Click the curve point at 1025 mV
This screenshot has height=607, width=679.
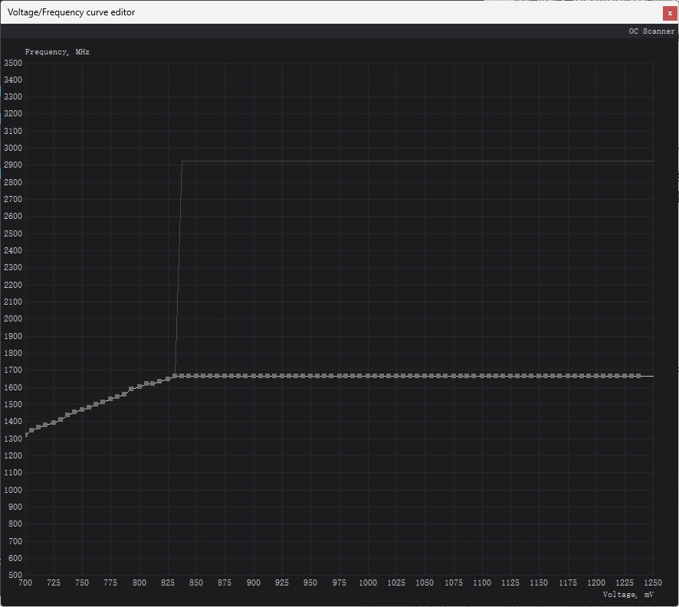point(396,376)
